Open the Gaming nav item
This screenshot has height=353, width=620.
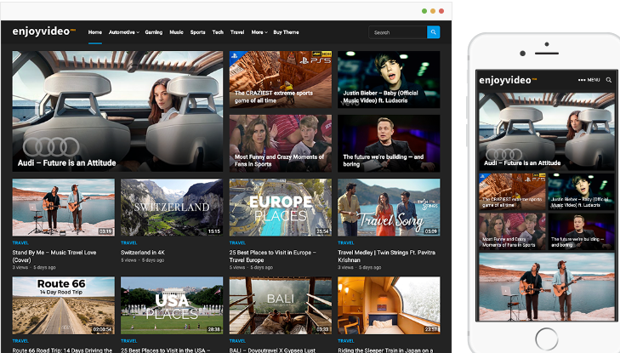(154, 32)
